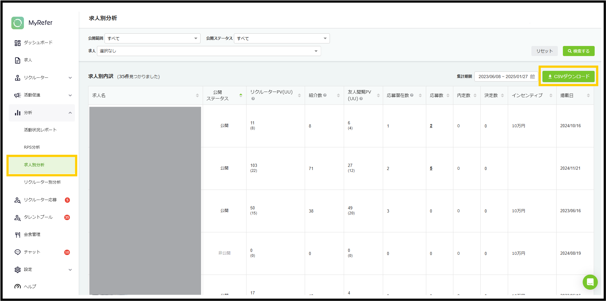This screenshot has width=606, height=301.
Task: Toggle sorting on リクルーターPV(UU) column
Action: [300, 95]
